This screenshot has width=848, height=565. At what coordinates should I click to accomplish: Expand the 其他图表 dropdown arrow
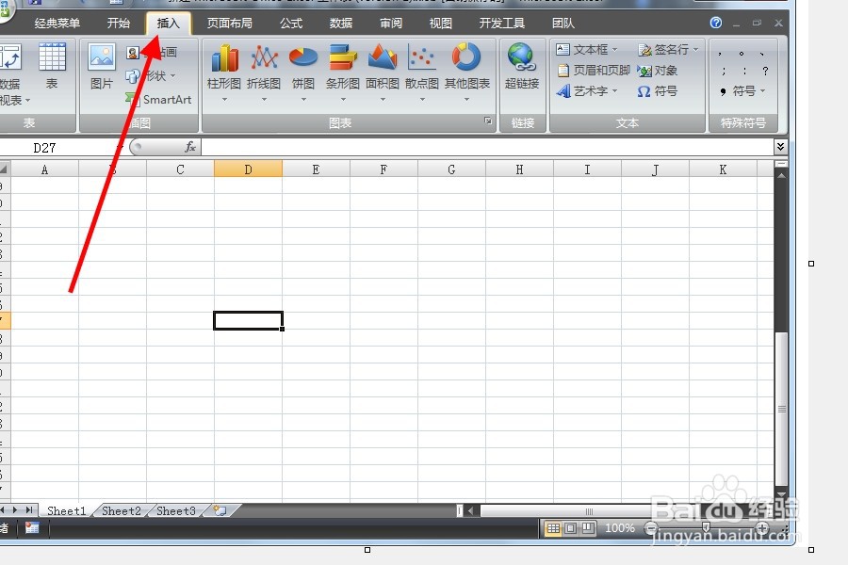(x=466, y=100)
